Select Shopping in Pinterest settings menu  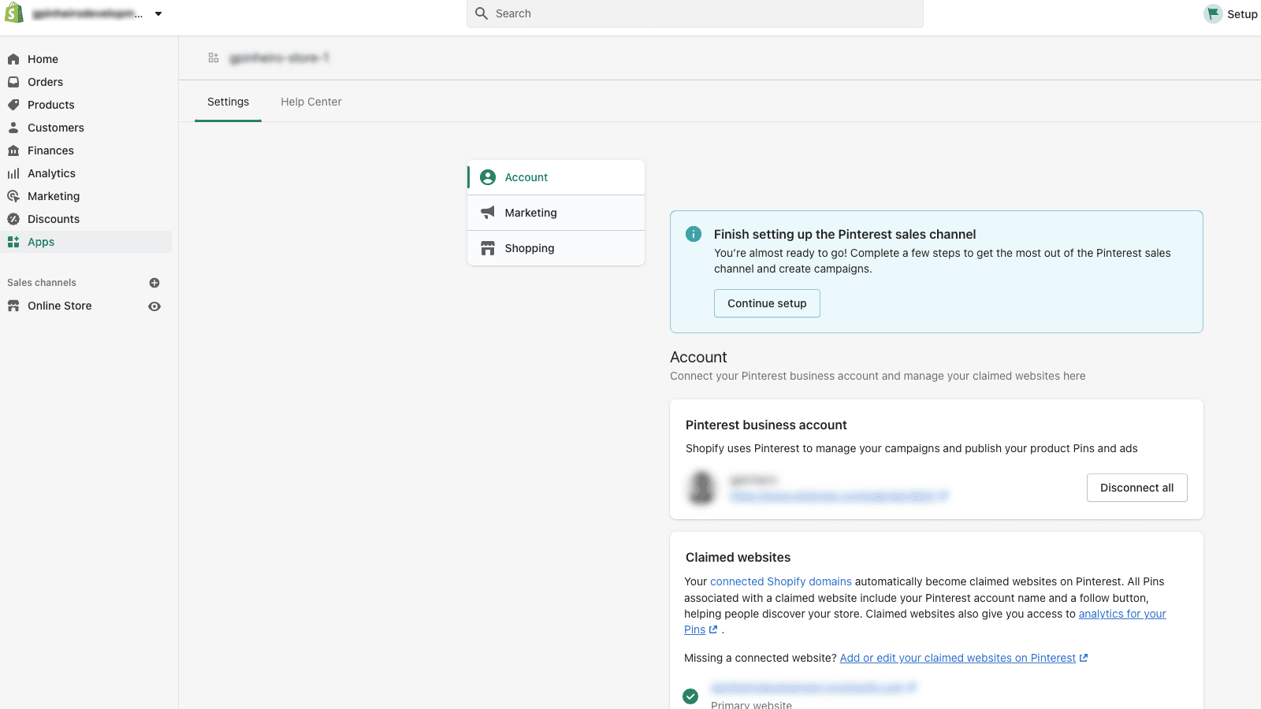coord(529,248)
